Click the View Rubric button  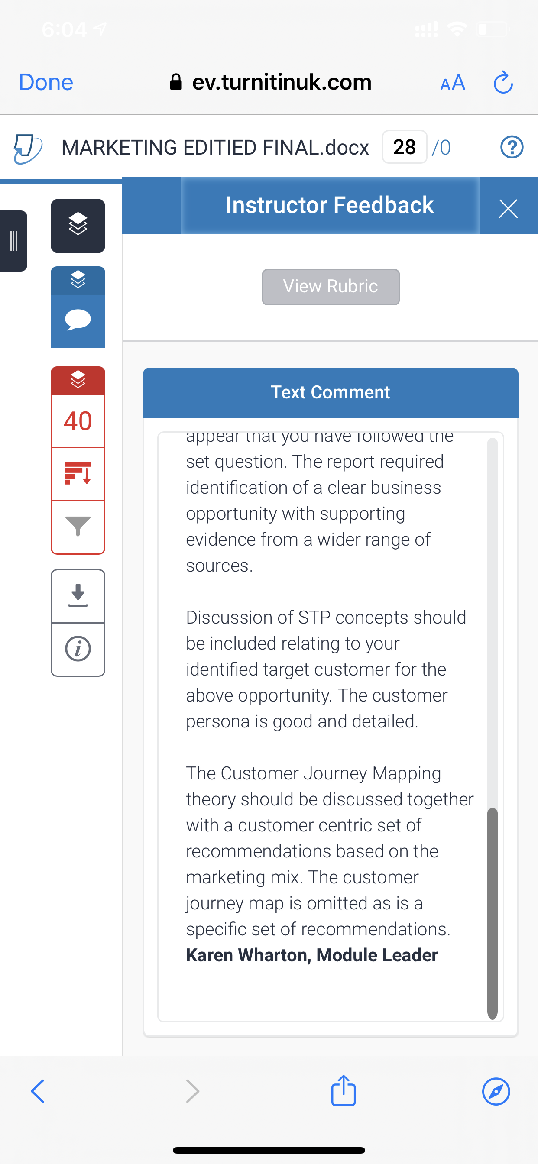point(331,287)
